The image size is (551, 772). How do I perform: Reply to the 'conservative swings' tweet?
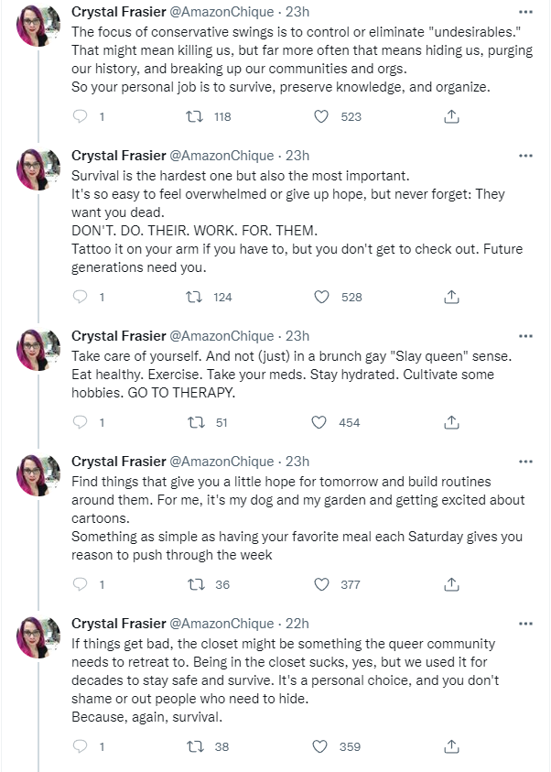tap(81, 116)
